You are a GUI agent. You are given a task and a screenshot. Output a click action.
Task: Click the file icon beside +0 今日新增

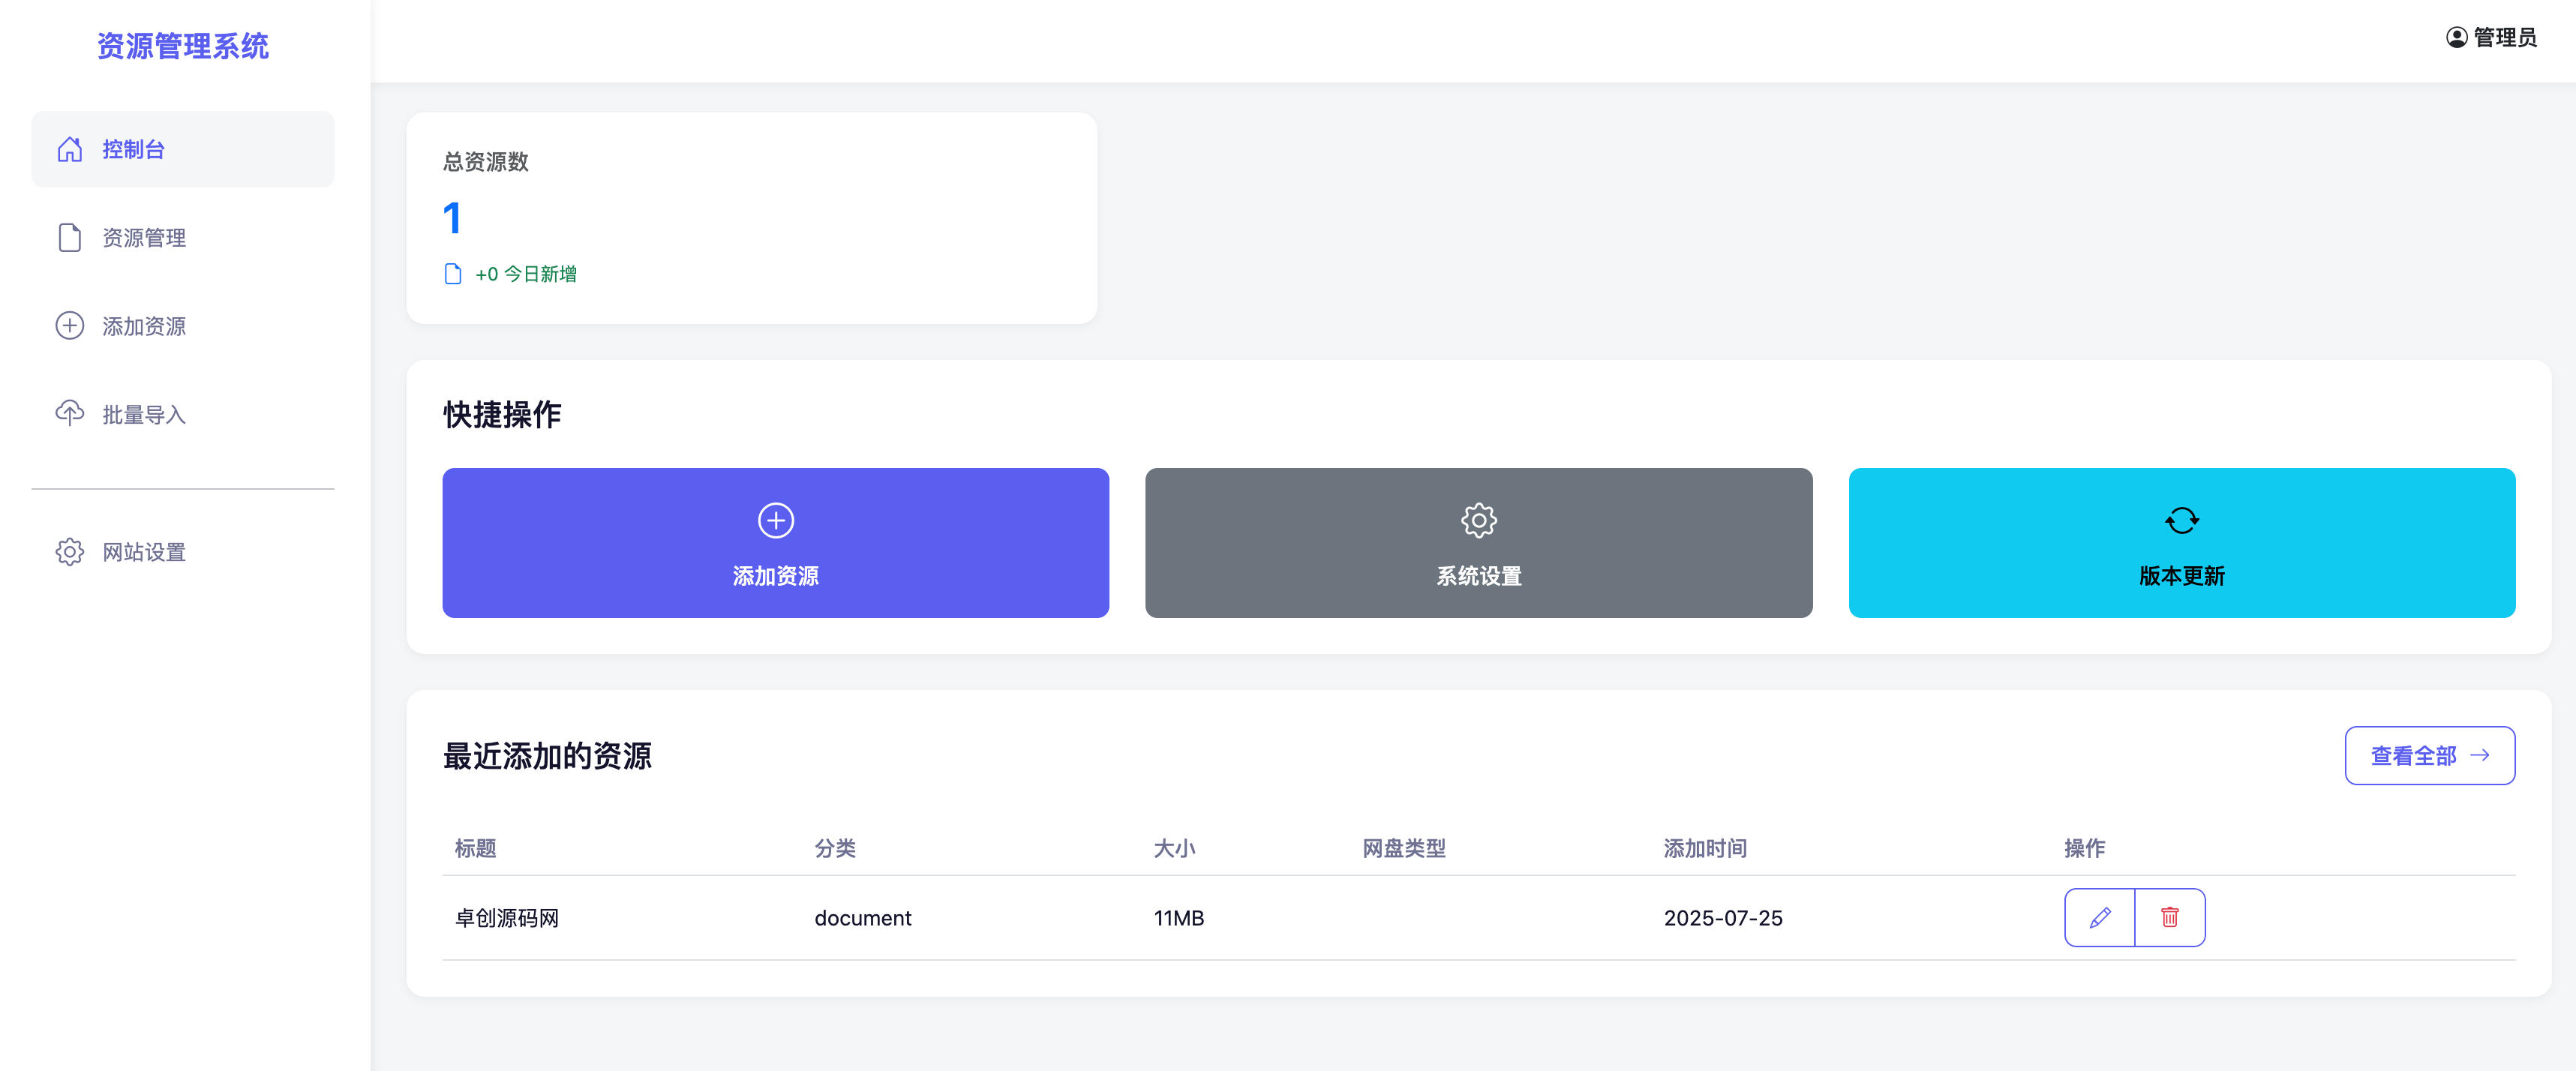tap(452, 274)
